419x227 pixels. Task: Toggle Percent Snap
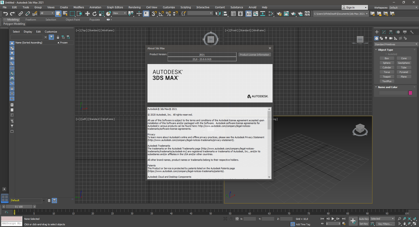tap(168, 13)
